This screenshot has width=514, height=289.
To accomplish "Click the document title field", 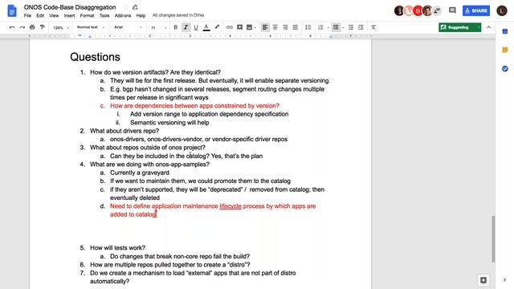I will coord(70,7).
